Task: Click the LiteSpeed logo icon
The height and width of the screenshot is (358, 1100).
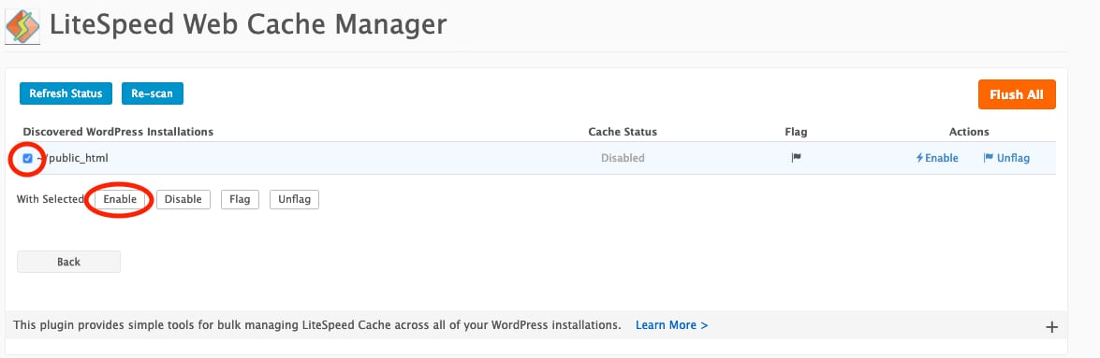Action: 22,26
